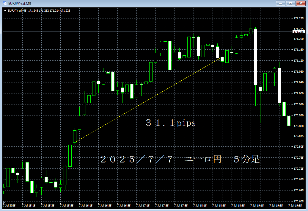This screenshot has height=211, width=308.
Task: Click the OHLC values in chart header
Action: pyautogui.click(x=49, y=11)
